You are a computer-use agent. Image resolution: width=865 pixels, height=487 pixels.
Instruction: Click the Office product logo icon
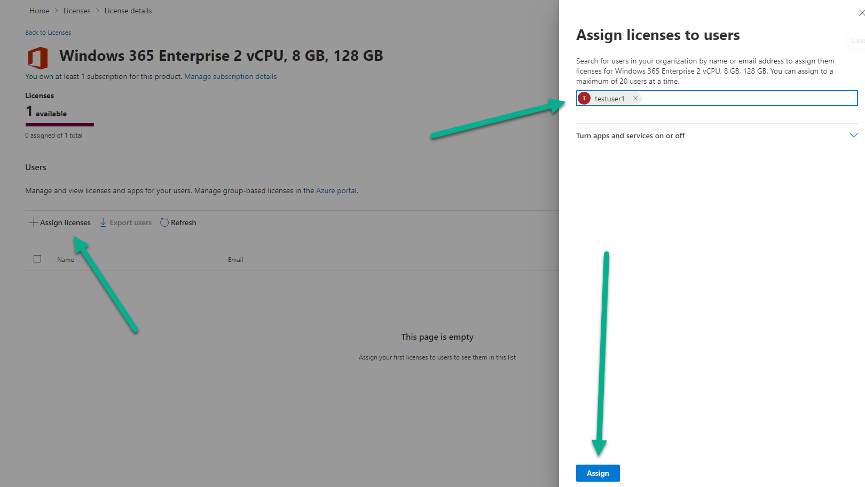point(38,58)
